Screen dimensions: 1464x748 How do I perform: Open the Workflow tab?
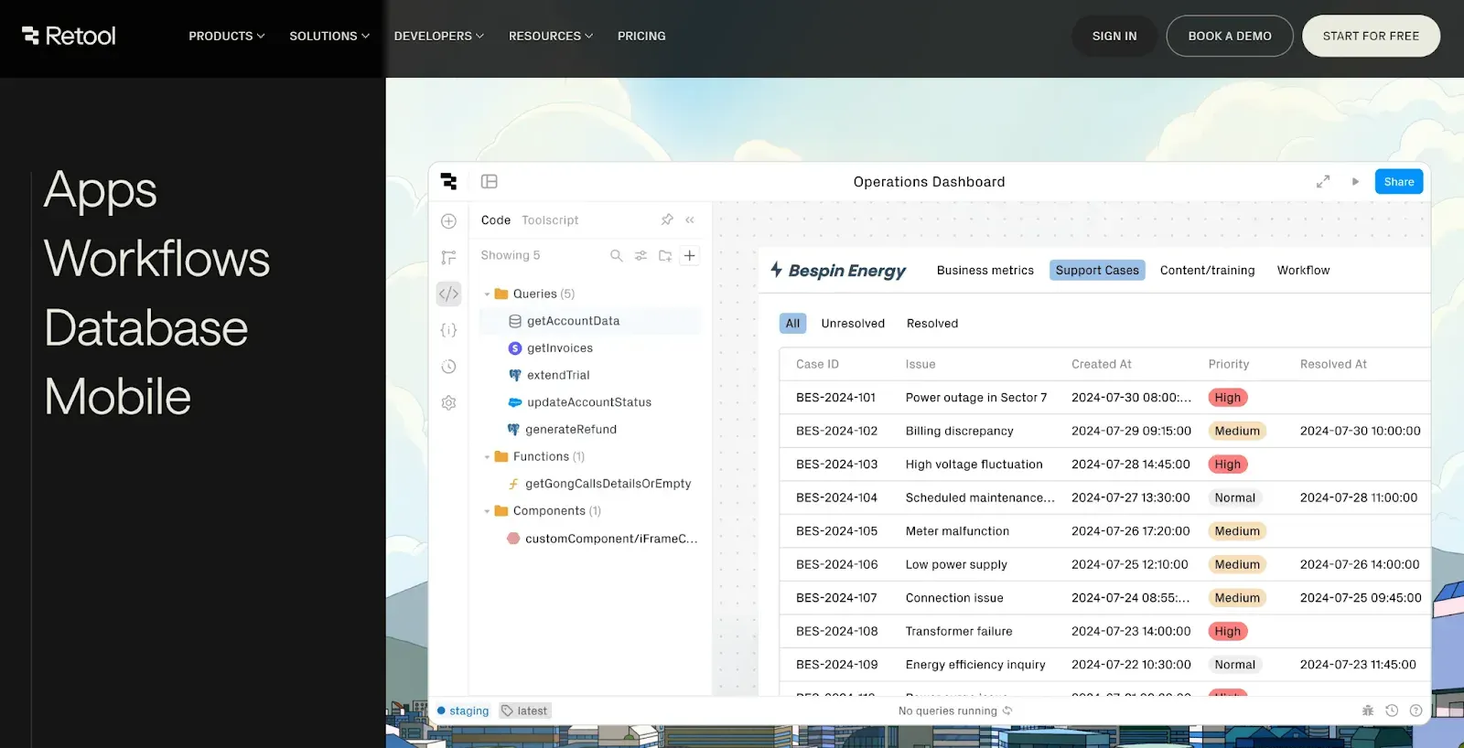pyautogui.click(x=1304, y=271)
